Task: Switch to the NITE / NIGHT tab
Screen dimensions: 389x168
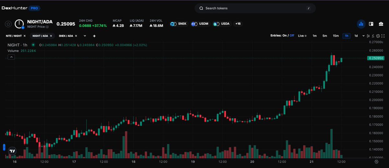Action: [x=14, y=36]
